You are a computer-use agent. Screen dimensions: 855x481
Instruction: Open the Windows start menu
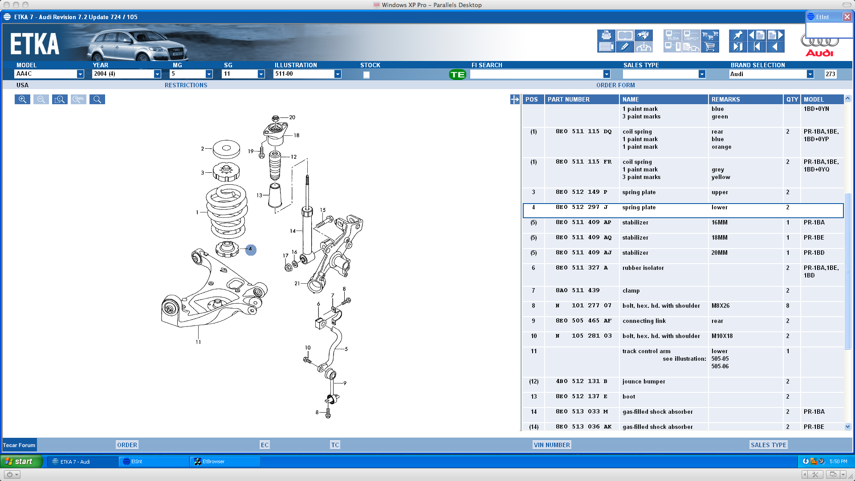(x=21, y=461)
